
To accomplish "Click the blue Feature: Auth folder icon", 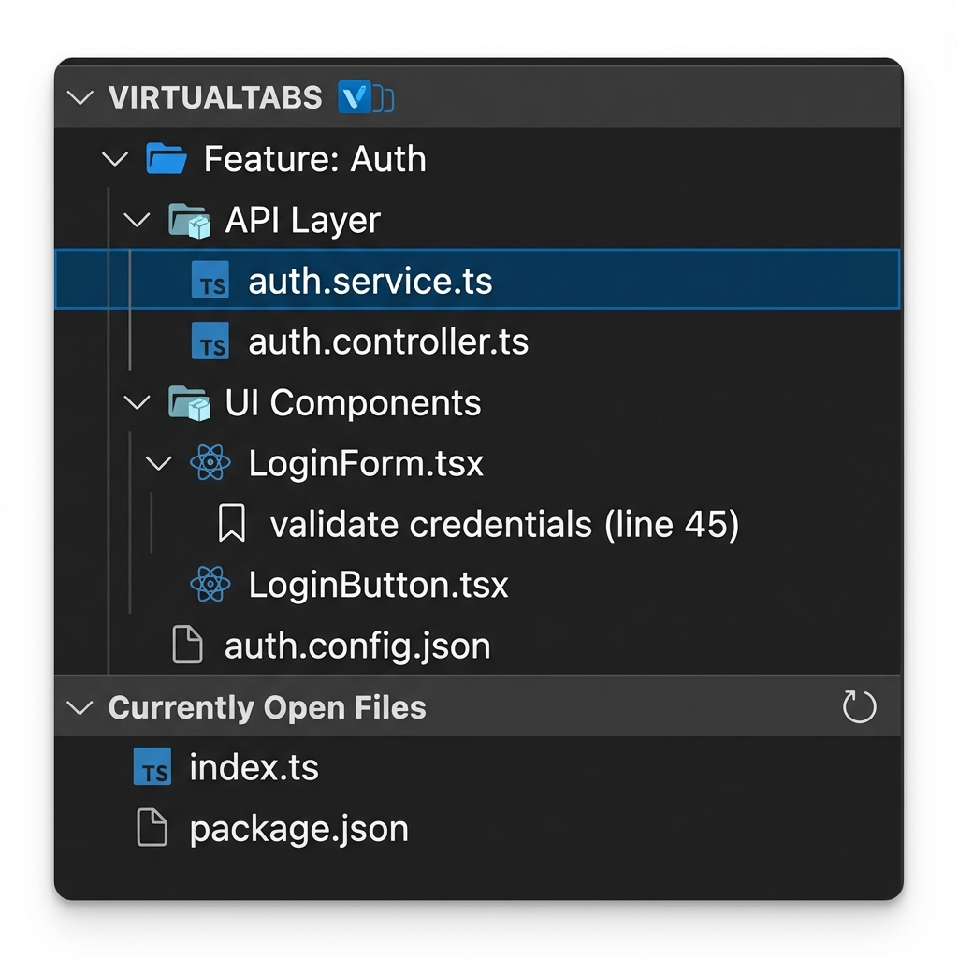I will click(x=167, y=159).
